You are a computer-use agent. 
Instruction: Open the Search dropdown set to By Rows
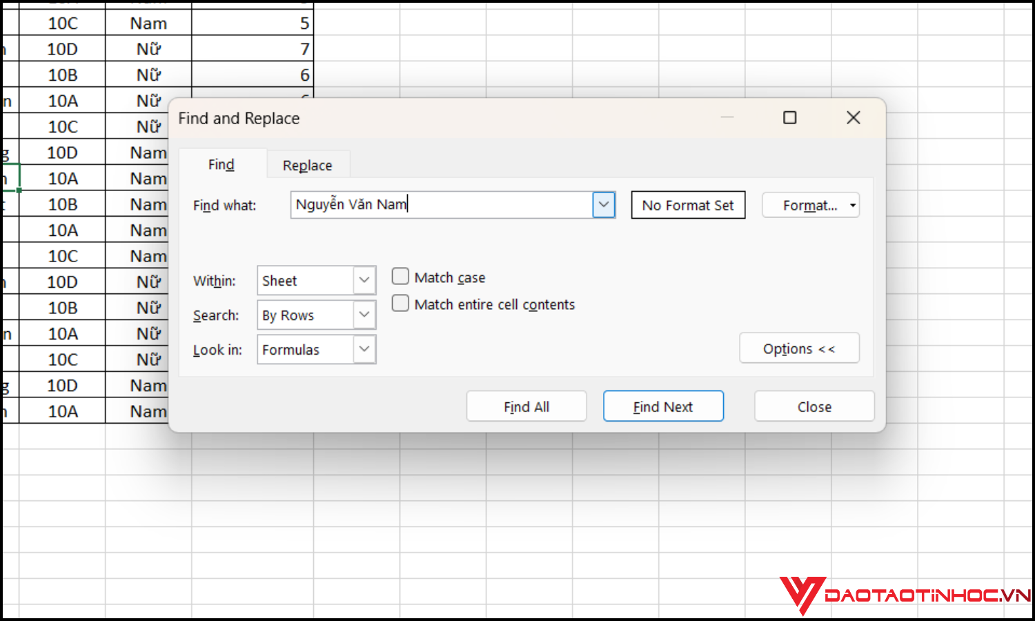point(364,315)
